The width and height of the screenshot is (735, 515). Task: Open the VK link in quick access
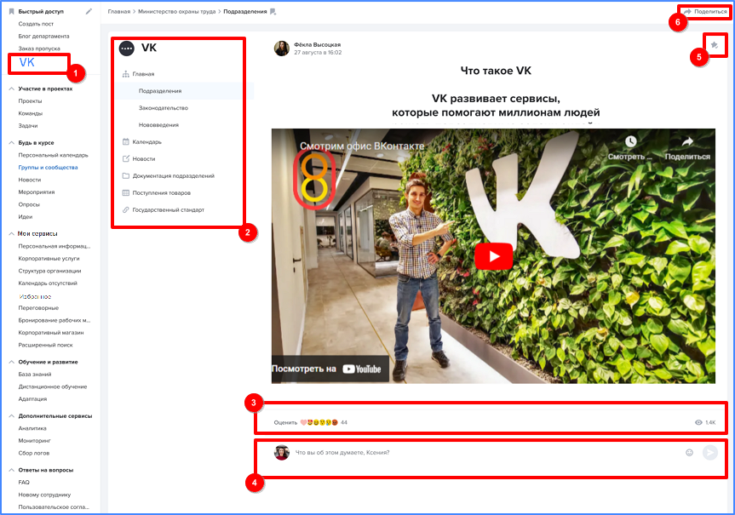pos(26,63)
